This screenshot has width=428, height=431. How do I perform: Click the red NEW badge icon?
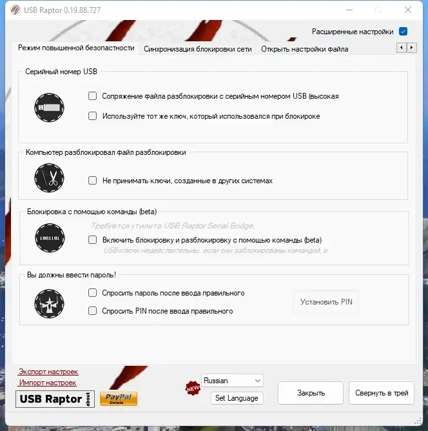click(193, 388)
